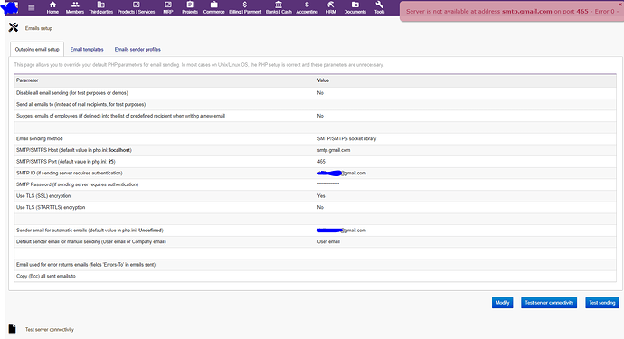Toggle the hamburger menu icon in top bar
Viewport: 624px width, 339px height.
32,7
